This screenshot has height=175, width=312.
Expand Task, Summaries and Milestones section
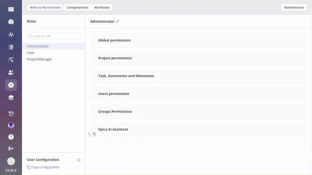199,76
